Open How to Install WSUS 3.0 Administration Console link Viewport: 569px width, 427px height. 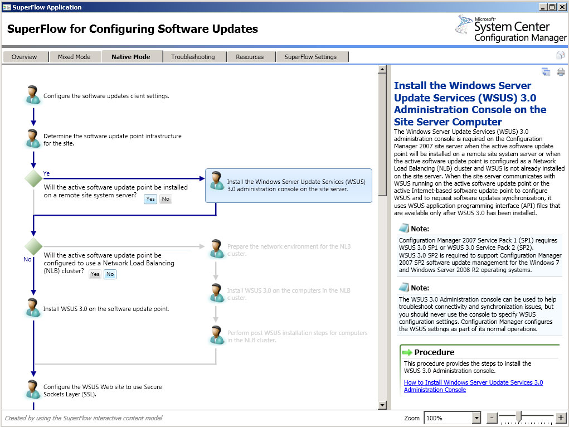(473, 386)
